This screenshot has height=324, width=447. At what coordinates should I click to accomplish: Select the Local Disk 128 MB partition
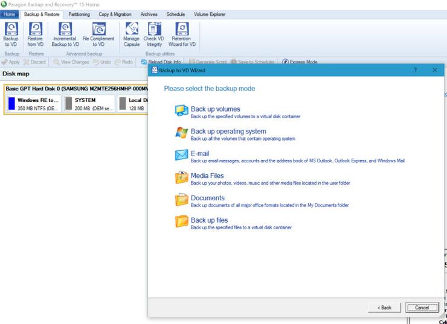(133, 104)
